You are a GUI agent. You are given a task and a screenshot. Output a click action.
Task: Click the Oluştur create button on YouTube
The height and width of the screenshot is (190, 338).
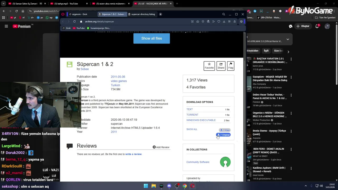click(x=303, y=26)
